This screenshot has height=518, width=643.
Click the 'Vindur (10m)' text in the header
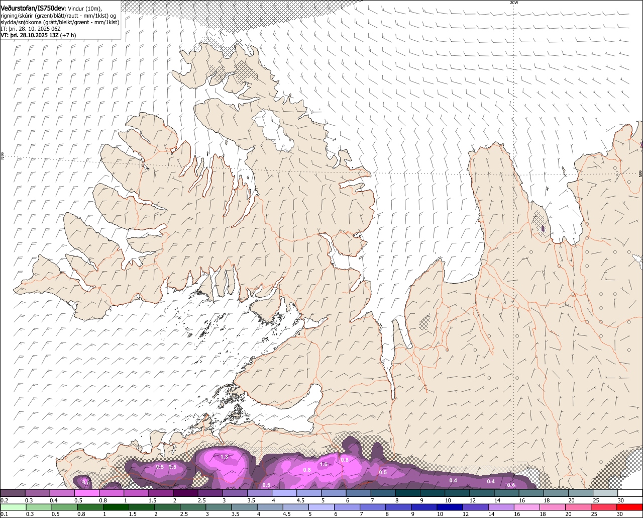[x=84, y=9]
